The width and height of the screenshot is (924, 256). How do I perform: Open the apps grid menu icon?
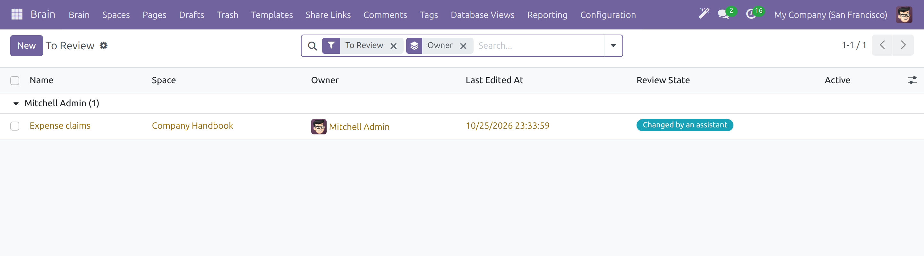click(17, 14)
